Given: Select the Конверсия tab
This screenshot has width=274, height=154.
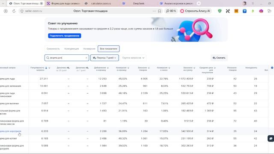Looking at the screenshot, I should [x=89, y=49].
